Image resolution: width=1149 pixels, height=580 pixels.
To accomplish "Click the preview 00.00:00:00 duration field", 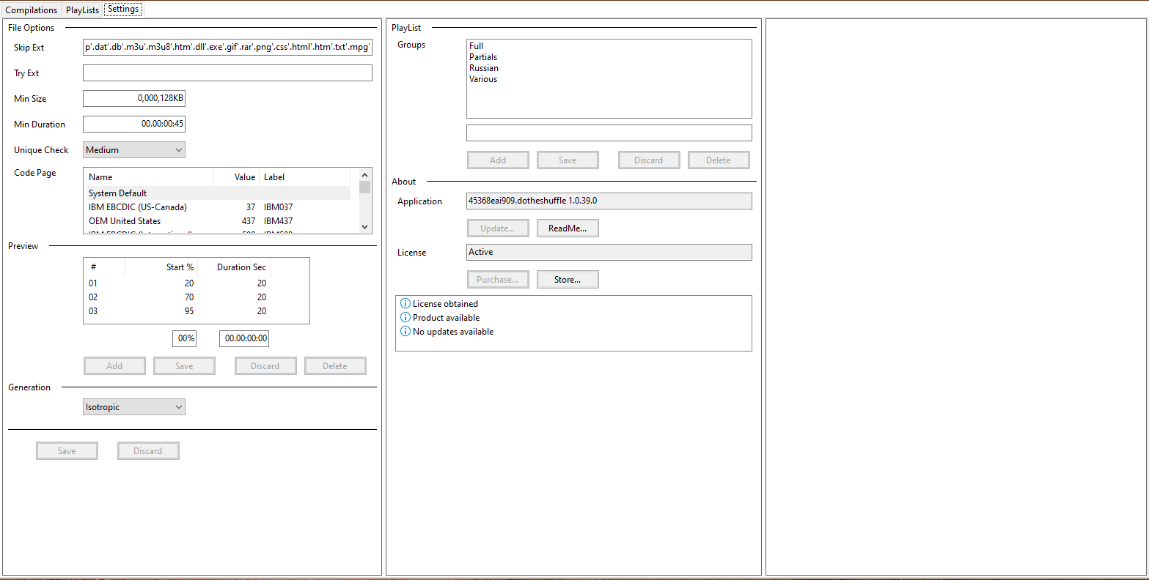I will (x=244, y=339).
